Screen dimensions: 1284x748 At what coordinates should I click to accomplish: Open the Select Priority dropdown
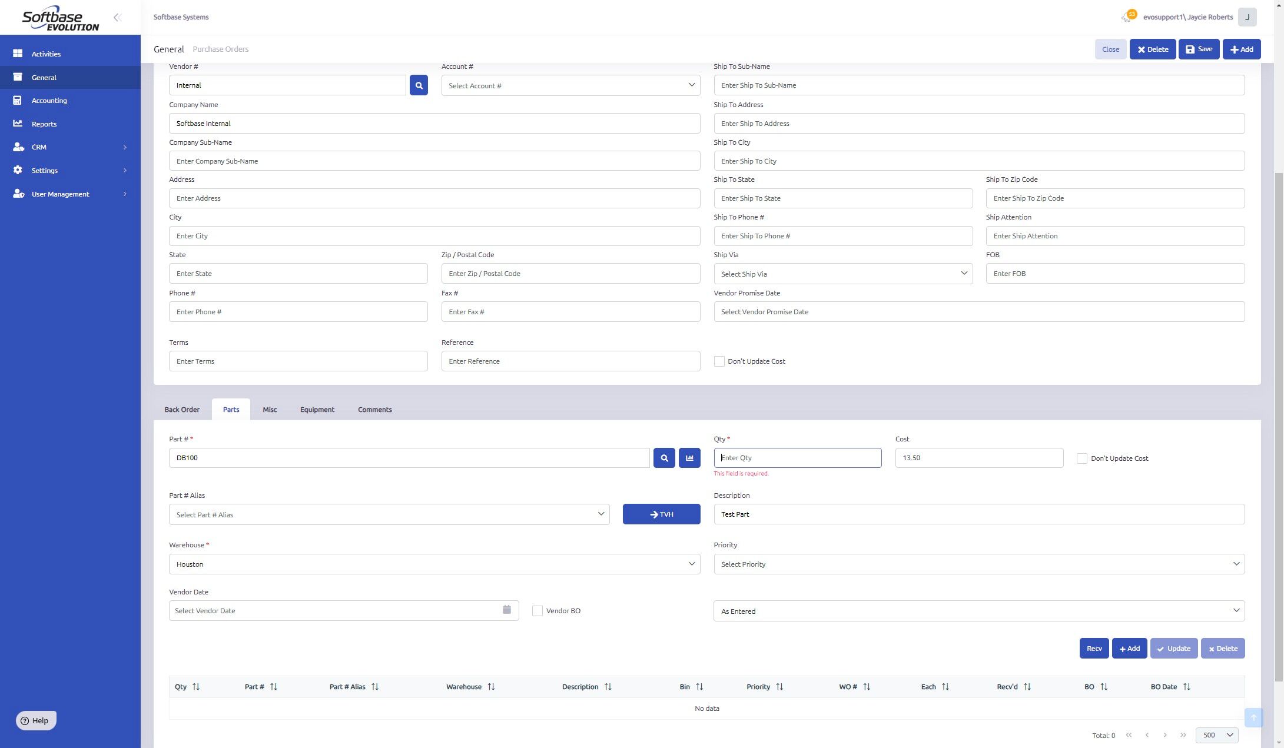979,564
